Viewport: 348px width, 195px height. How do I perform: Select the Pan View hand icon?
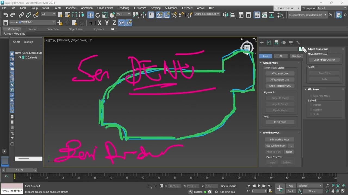[x=333, y=191]
